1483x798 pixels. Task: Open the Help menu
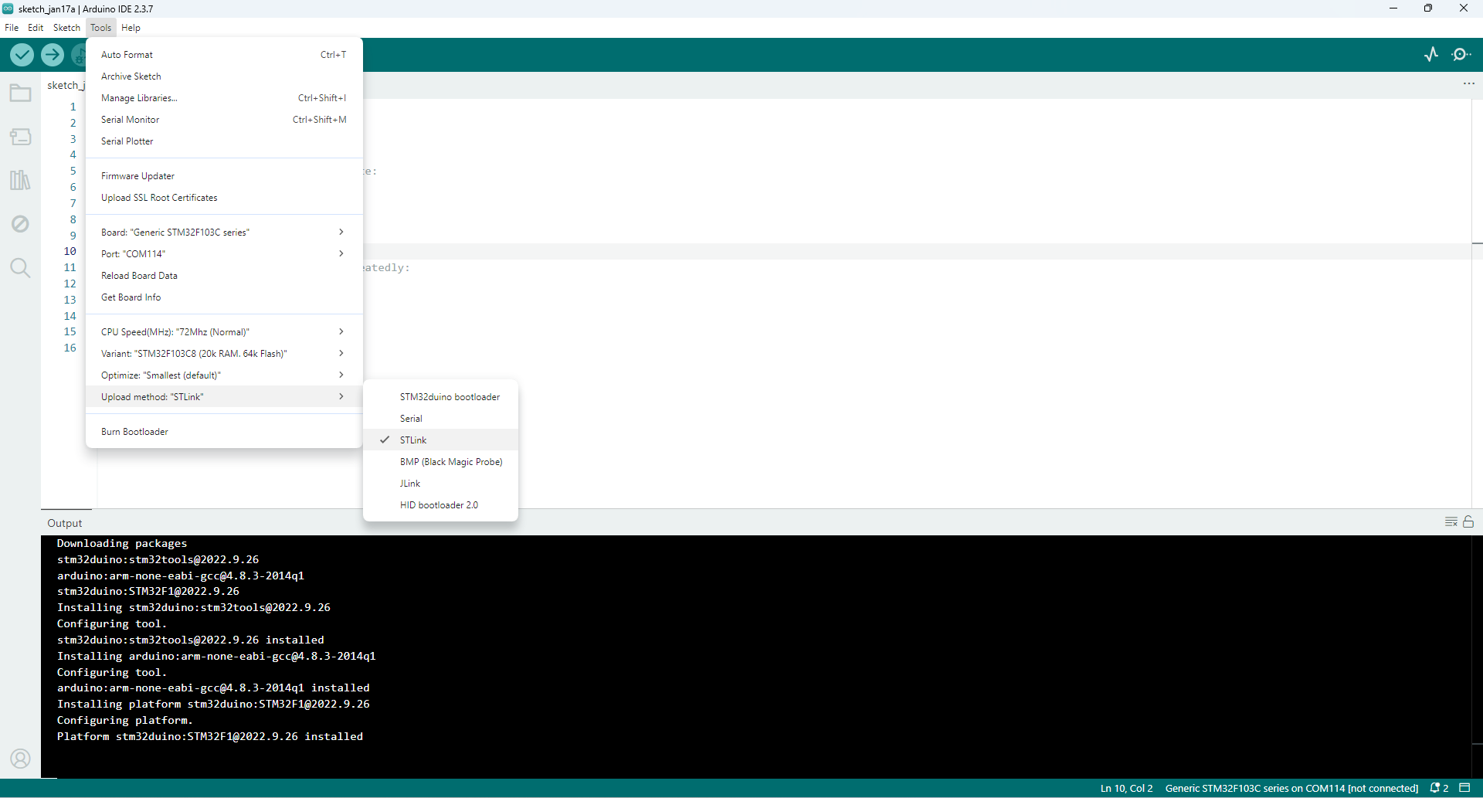130,27
